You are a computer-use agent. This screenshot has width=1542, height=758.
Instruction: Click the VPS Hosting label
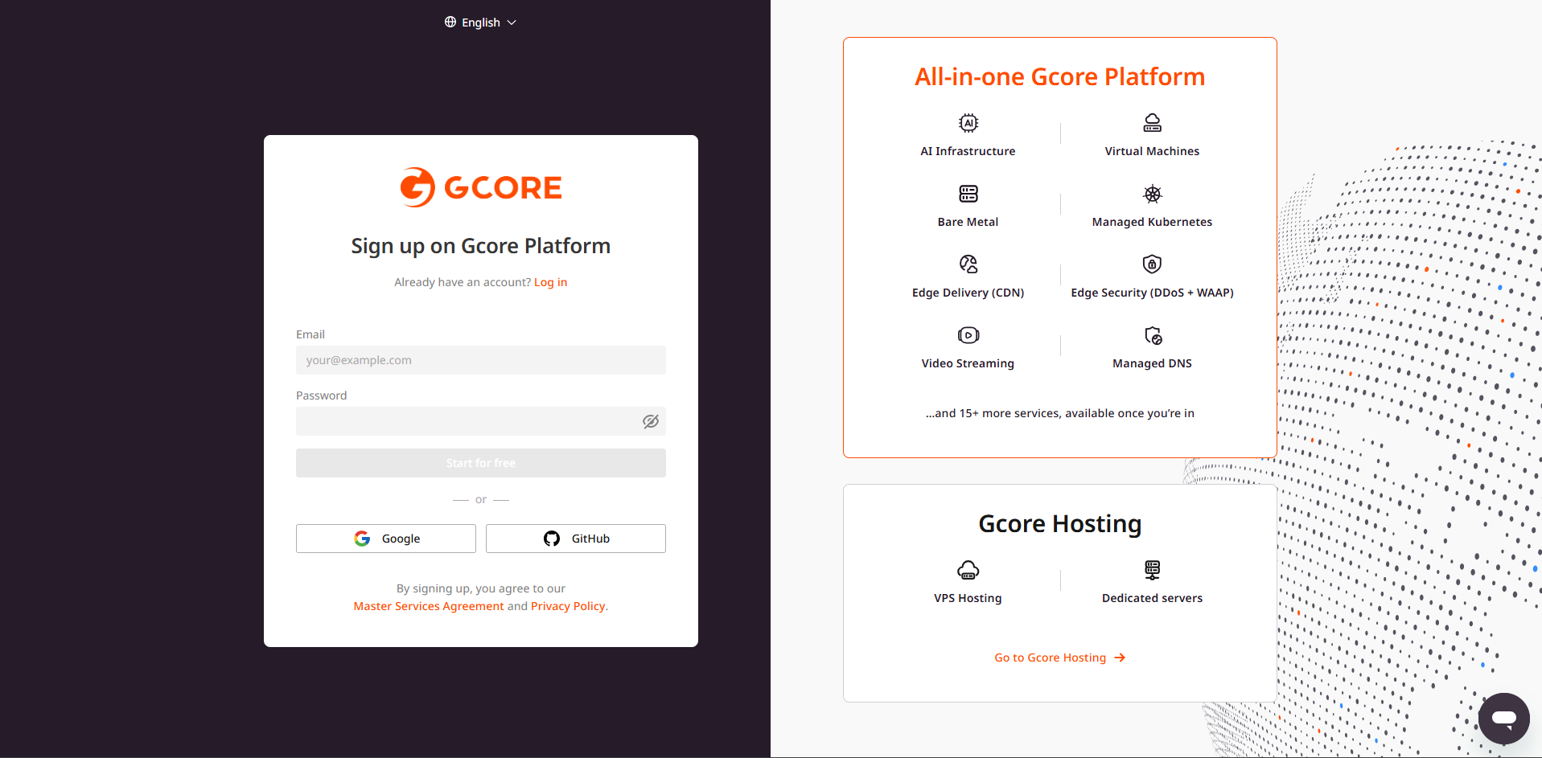(968, 598)
